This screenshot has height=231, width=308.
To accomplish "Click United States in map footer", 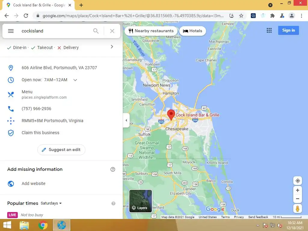I will tap(208, 217).
